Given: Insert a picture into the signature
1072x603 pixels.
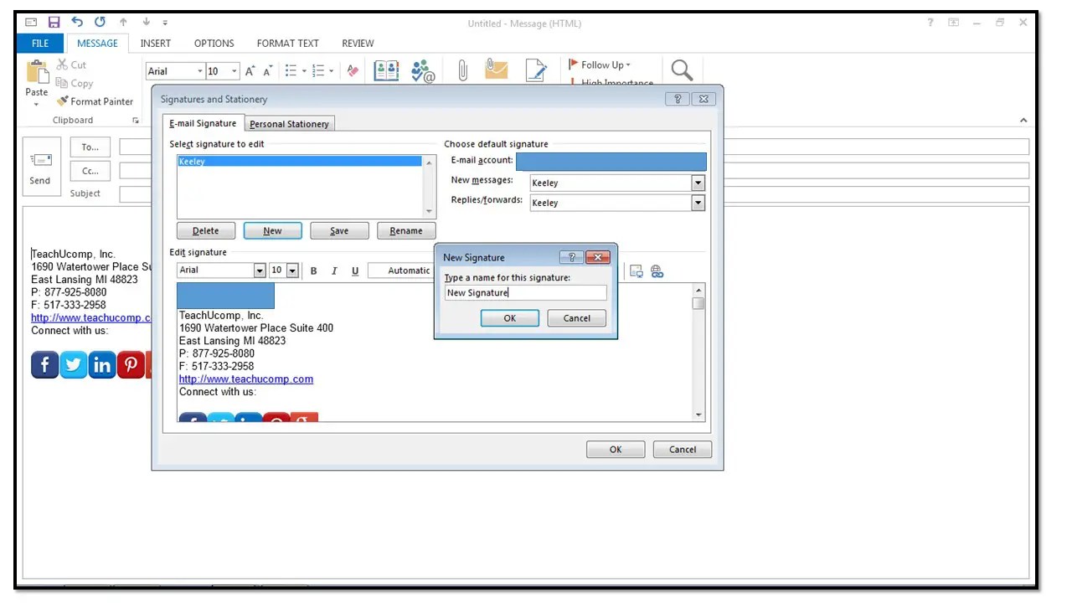Looking at the screenshot, I should (636, 271).
